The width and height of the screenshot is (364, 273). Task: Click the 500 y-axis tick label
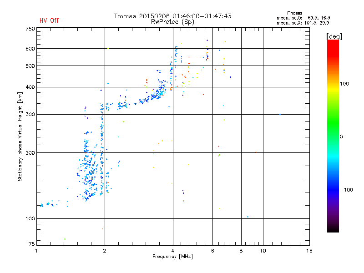coord(30,66)
